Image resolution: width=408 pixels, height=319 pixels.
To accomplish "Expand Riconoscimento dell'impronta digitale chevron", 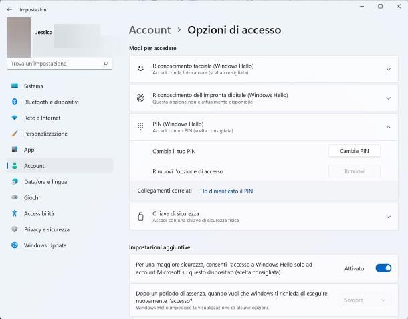I will 388,98.
